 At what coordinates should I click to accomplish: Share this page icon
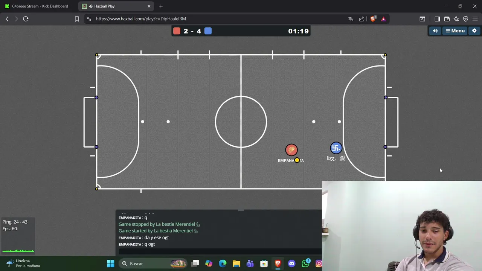point(361,19)
